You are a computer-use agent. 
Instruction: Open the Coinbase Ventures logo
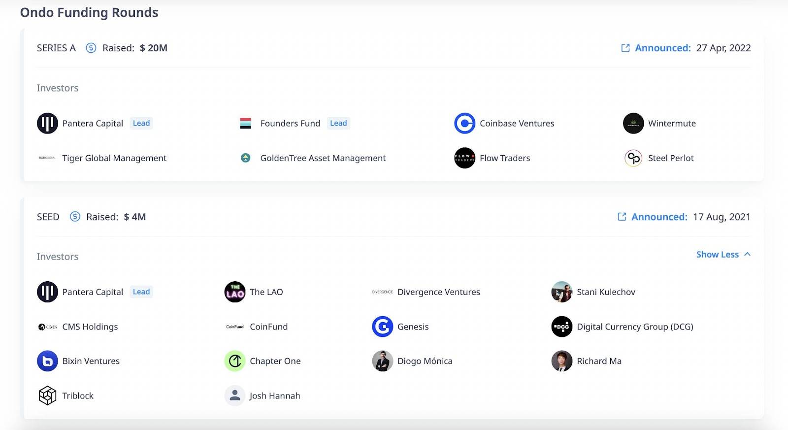click(x=464, y=123)
